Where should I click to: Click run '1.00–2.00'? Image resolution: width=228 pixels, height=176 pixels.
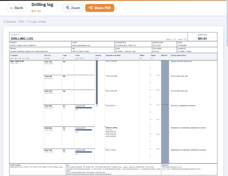48,76
